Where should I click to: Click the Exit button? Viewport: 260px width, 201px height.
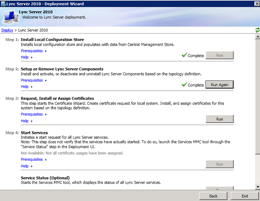(x=245, y=196)
